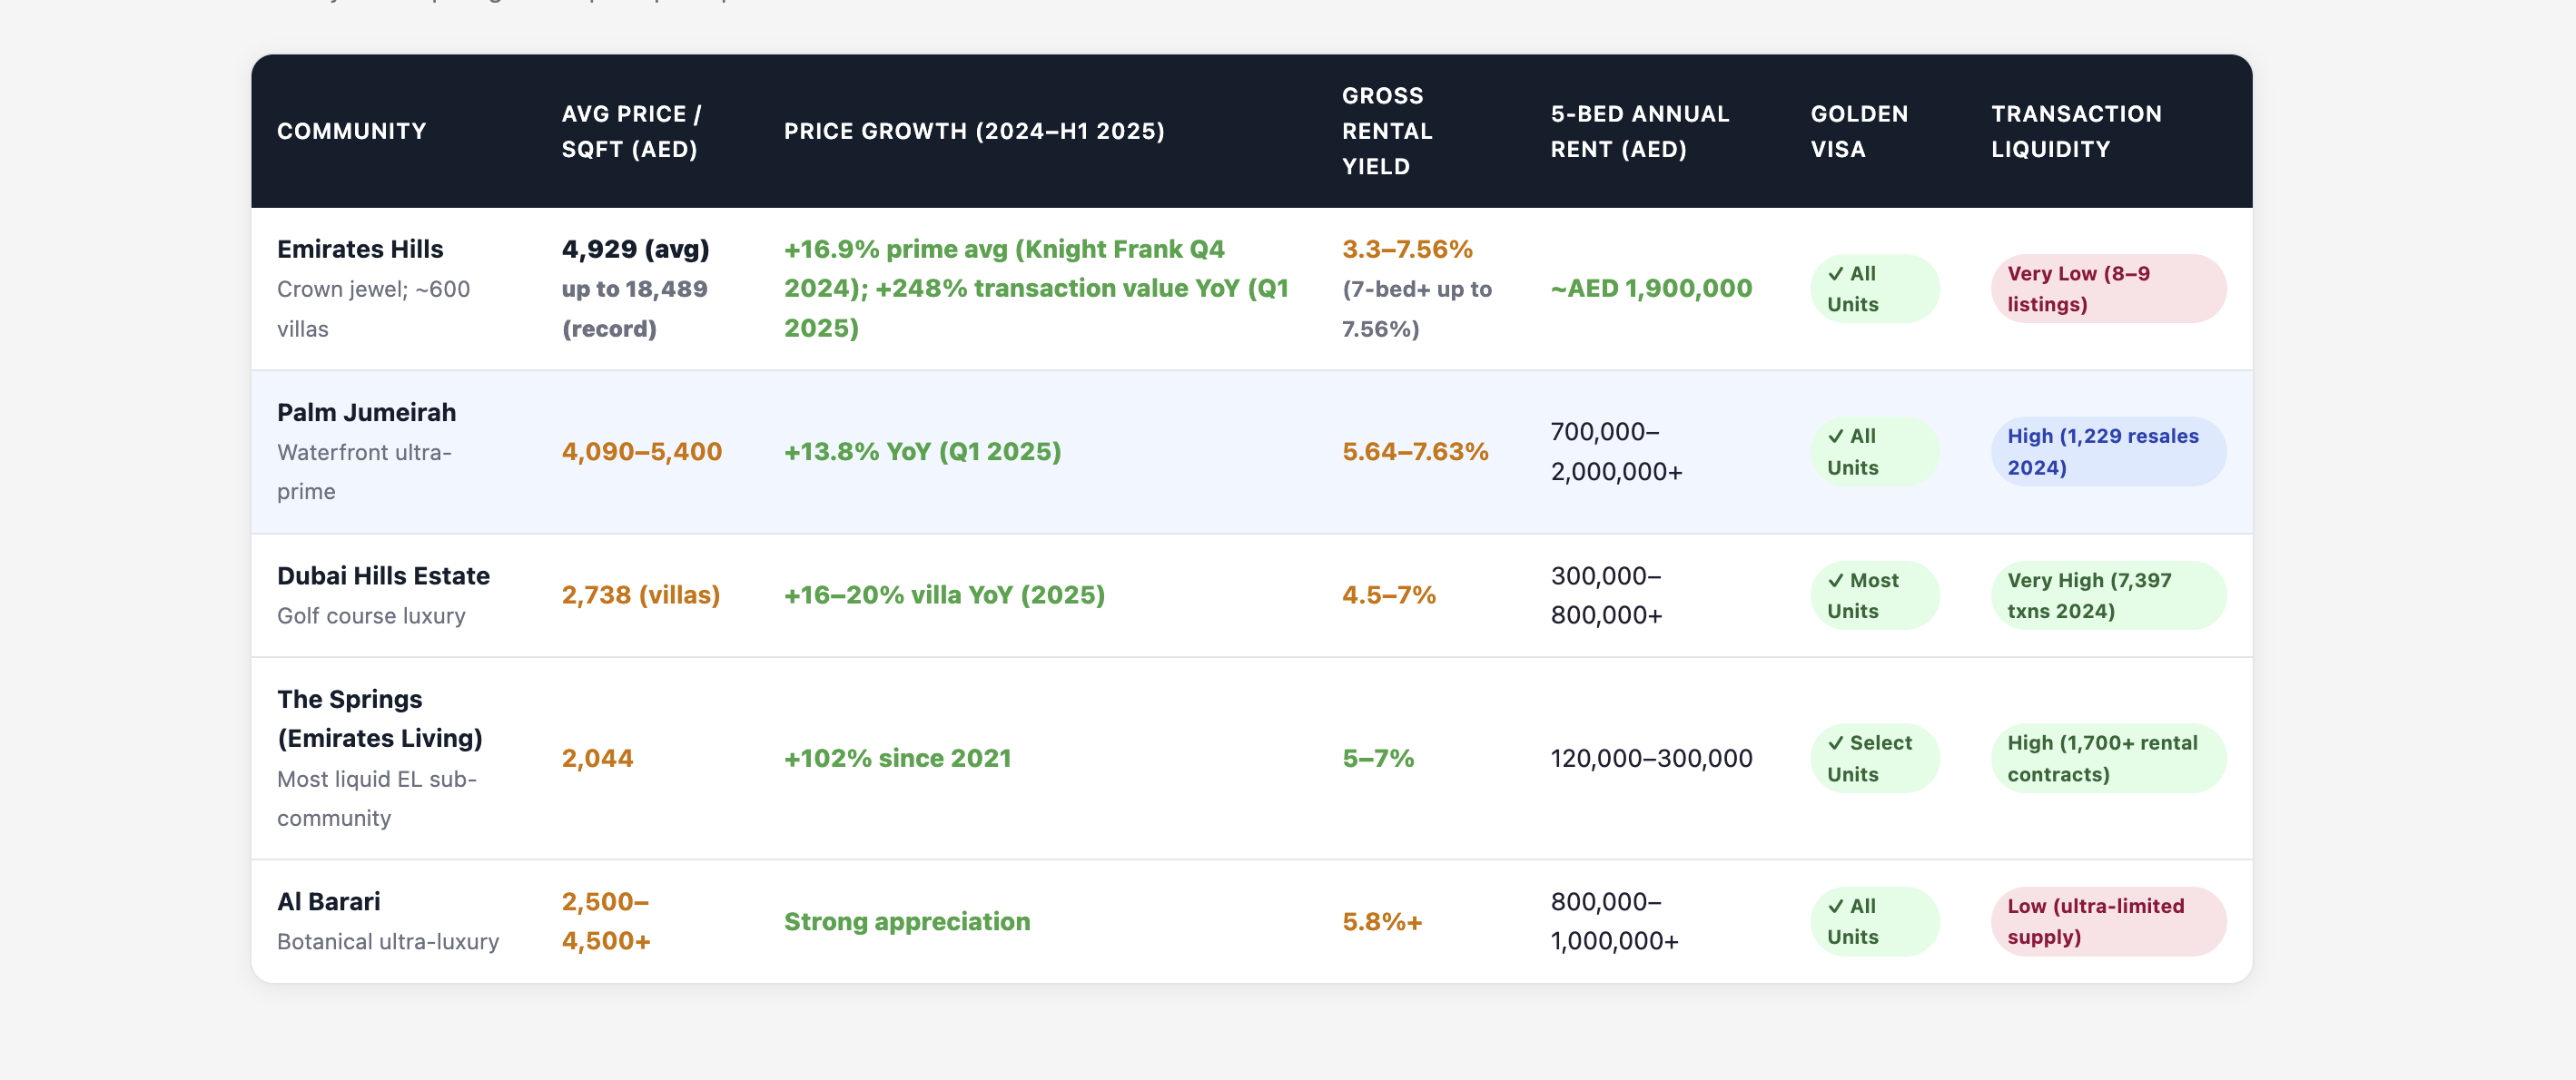Viewport: 2576px width, 1080px height.
Task: Click the Gross Rental Yield column header
Action: tap(1386, 131)
